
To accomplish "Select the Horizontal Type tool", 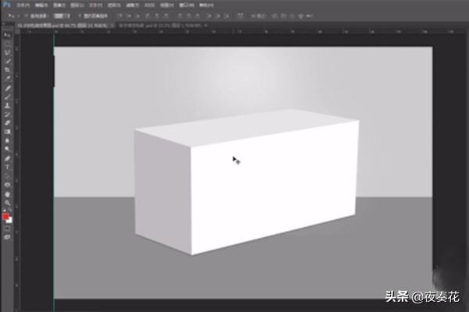I will [x=8, y=167].
